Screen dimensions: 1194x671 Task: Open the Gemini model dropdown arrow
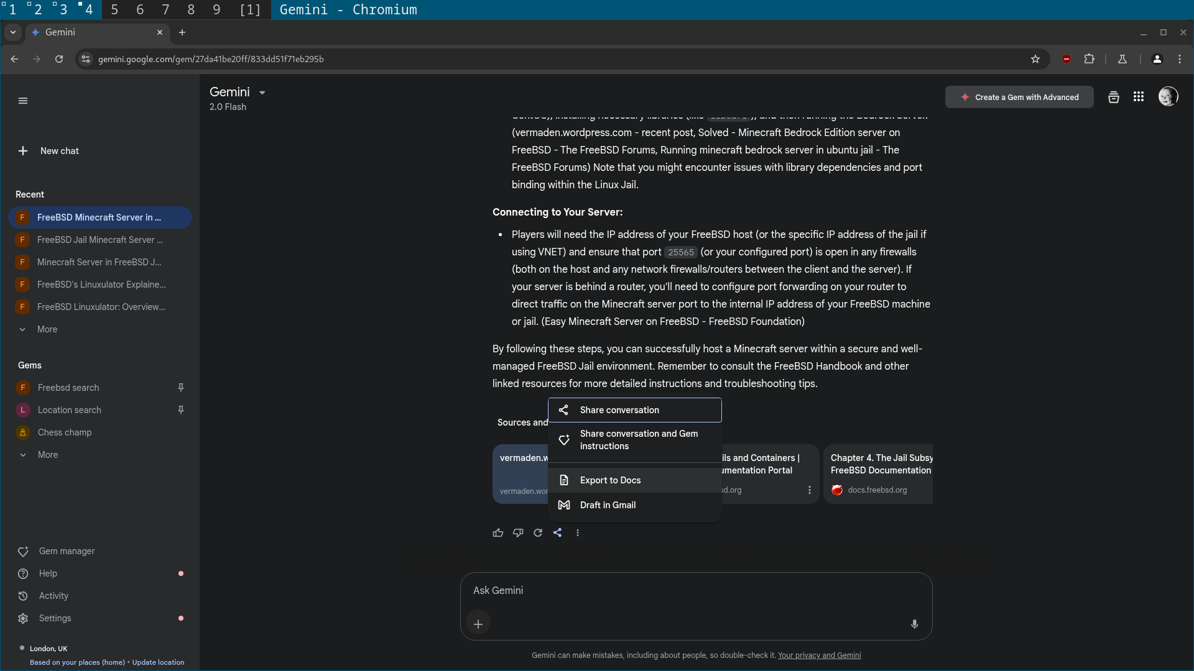(x=262, y=93)
